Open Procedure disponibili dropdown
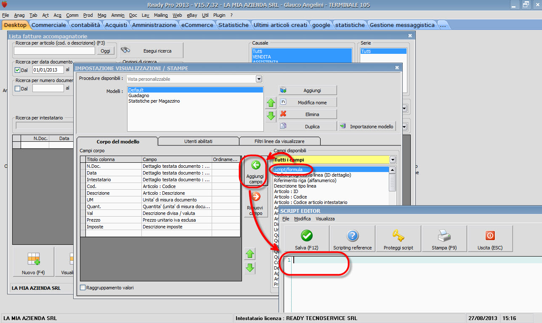This screenshot has height=323, width=542. pyautogui.click(x=259, y=79)
